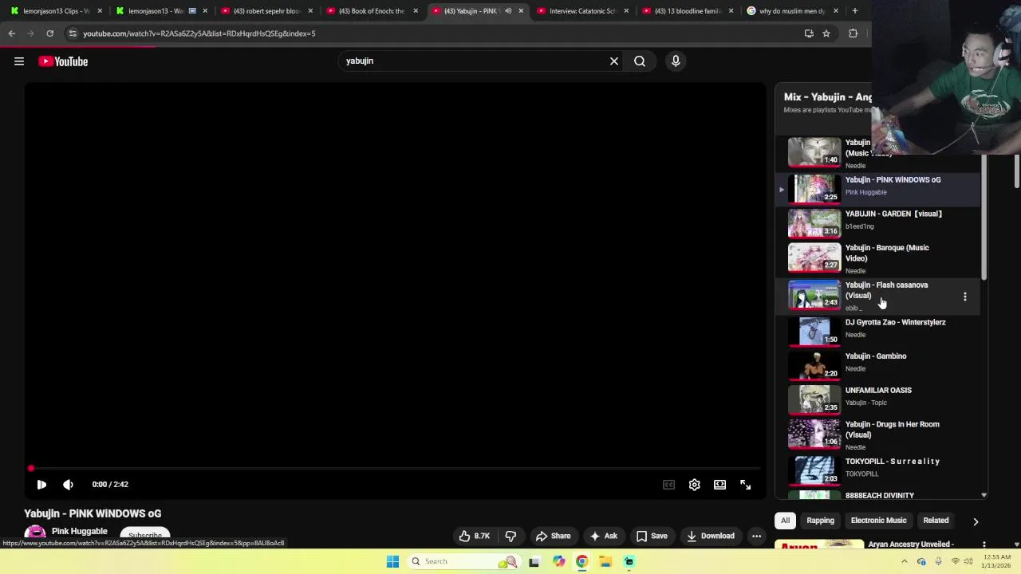Install app icon in address bar

tap(809, 33)
